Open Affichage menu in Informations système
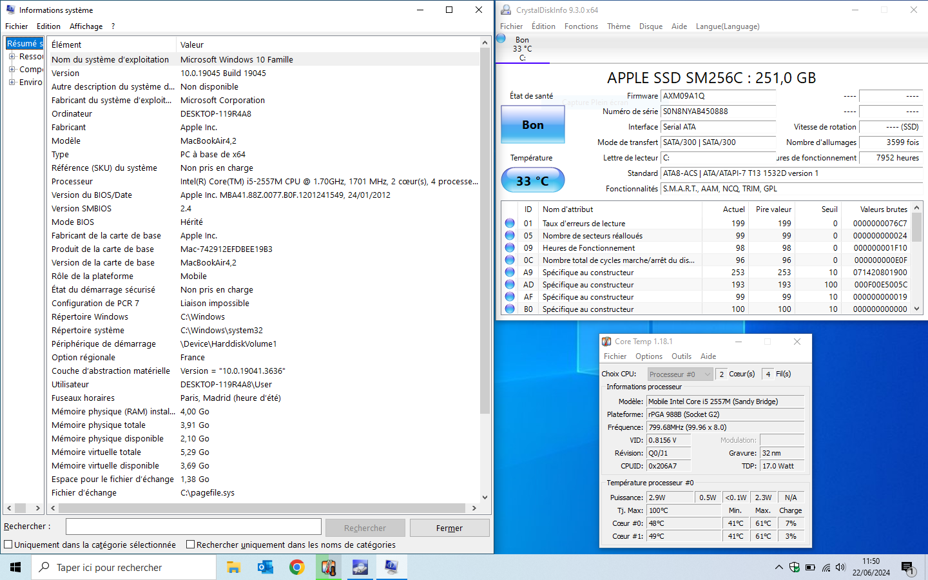928x580 pixels. (x=86, y=26)
